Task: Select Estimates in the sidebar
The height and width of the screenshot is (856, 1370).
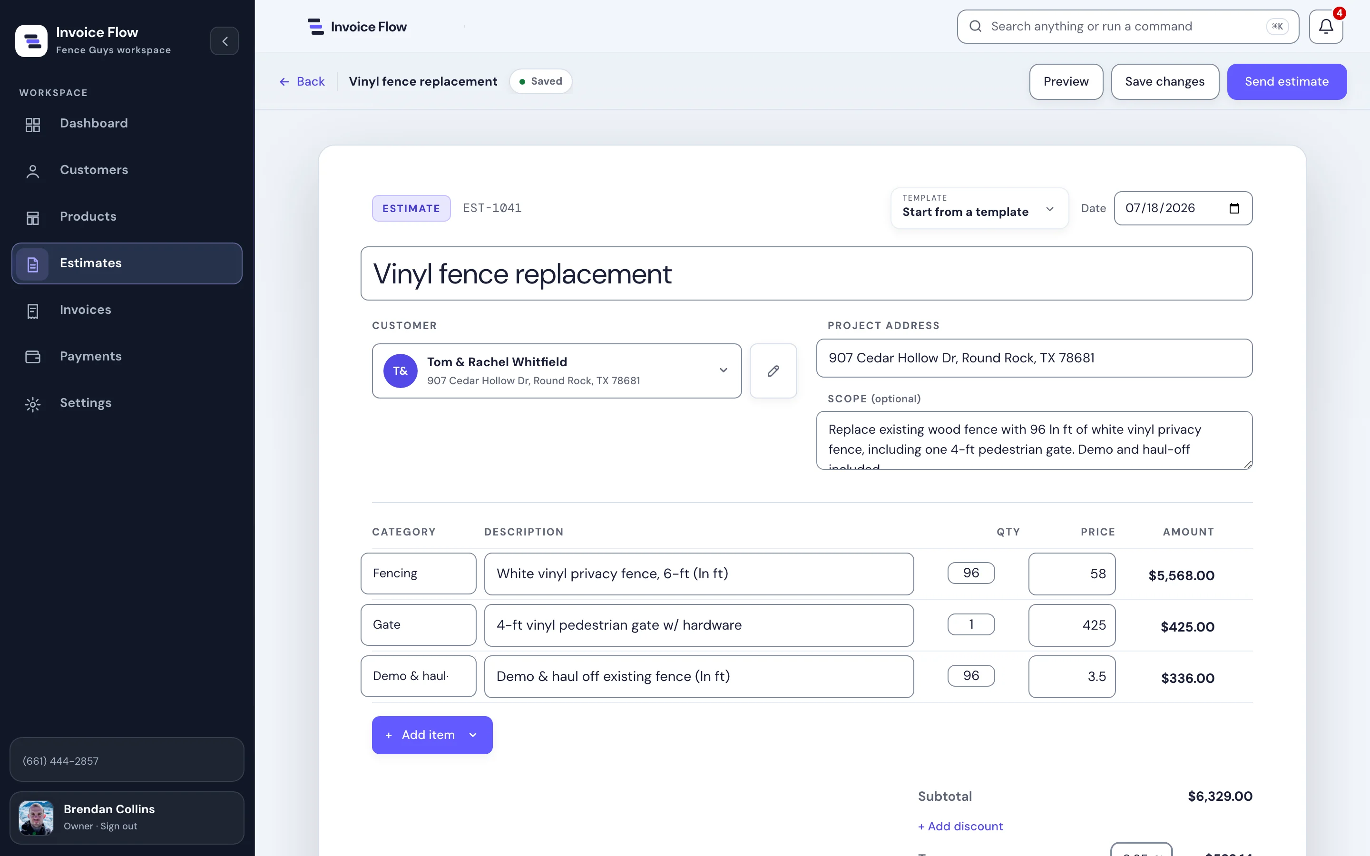Action: point(127,263)
